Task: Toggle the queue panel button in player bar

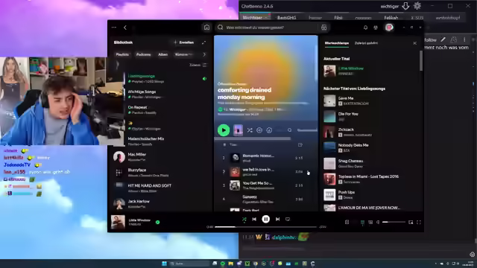Action: pyautogui.click(x=362, y=222)
